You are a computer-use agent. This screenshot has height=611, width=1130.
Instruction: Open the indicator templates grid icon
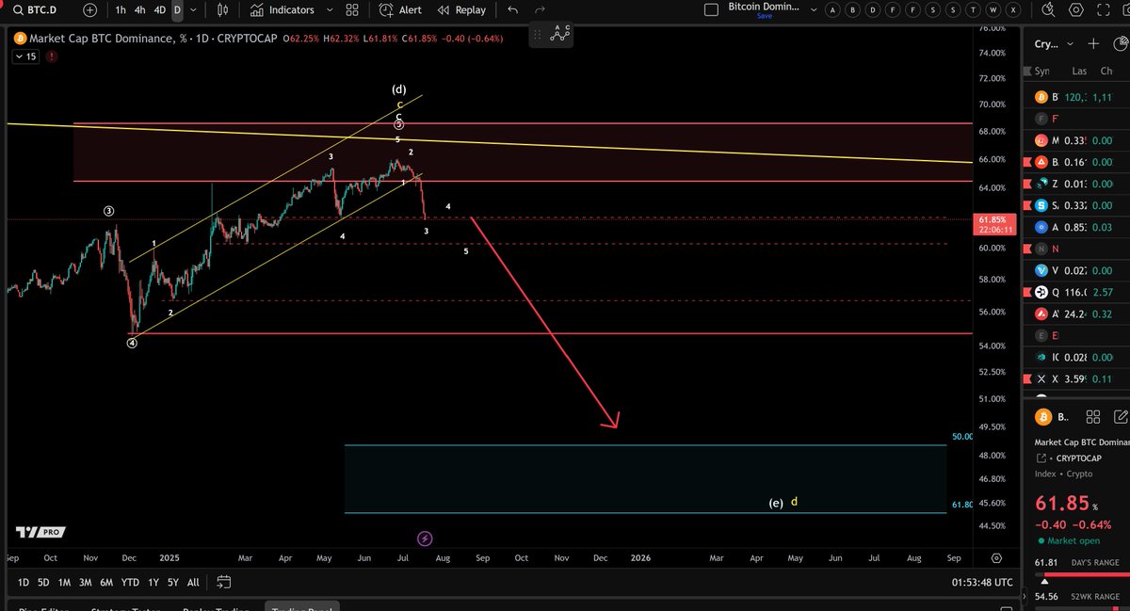point(351,9)
